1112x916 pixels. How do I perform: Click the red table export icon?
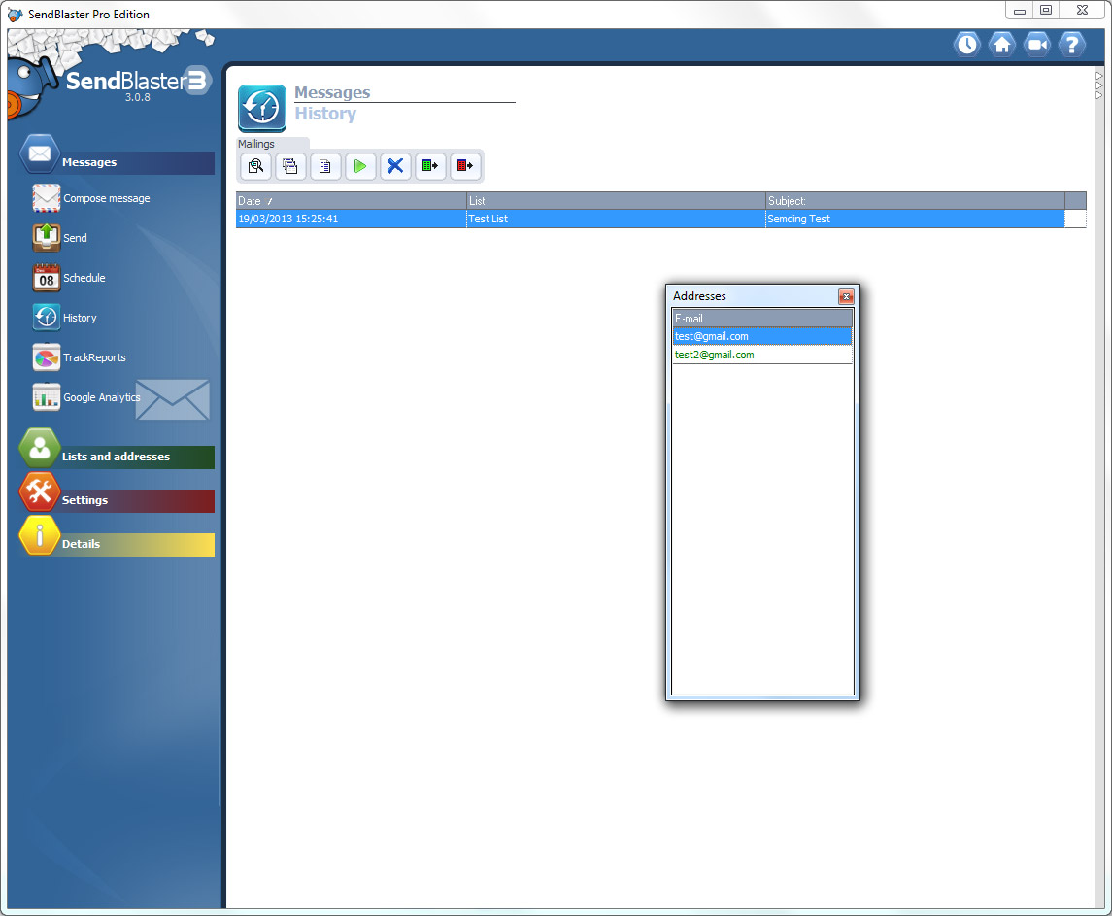click(465, 166)
